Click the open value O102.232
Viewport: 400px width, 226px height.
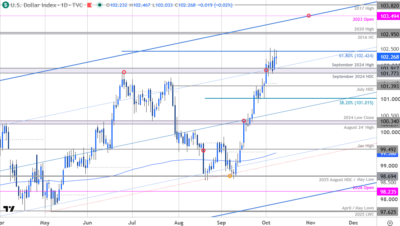click(x=117, y=5)
